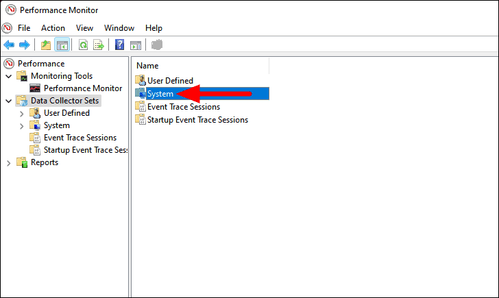Click Event Trace Sessions icon in tree
Viewport: 499px width, 298px height.
(35, 138)
